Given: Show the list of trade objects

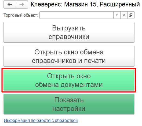Looking at the screenshot, I should point(117,15).
